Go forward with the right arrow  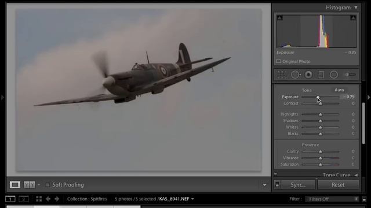pyautogui.click(x=57, y=199)
